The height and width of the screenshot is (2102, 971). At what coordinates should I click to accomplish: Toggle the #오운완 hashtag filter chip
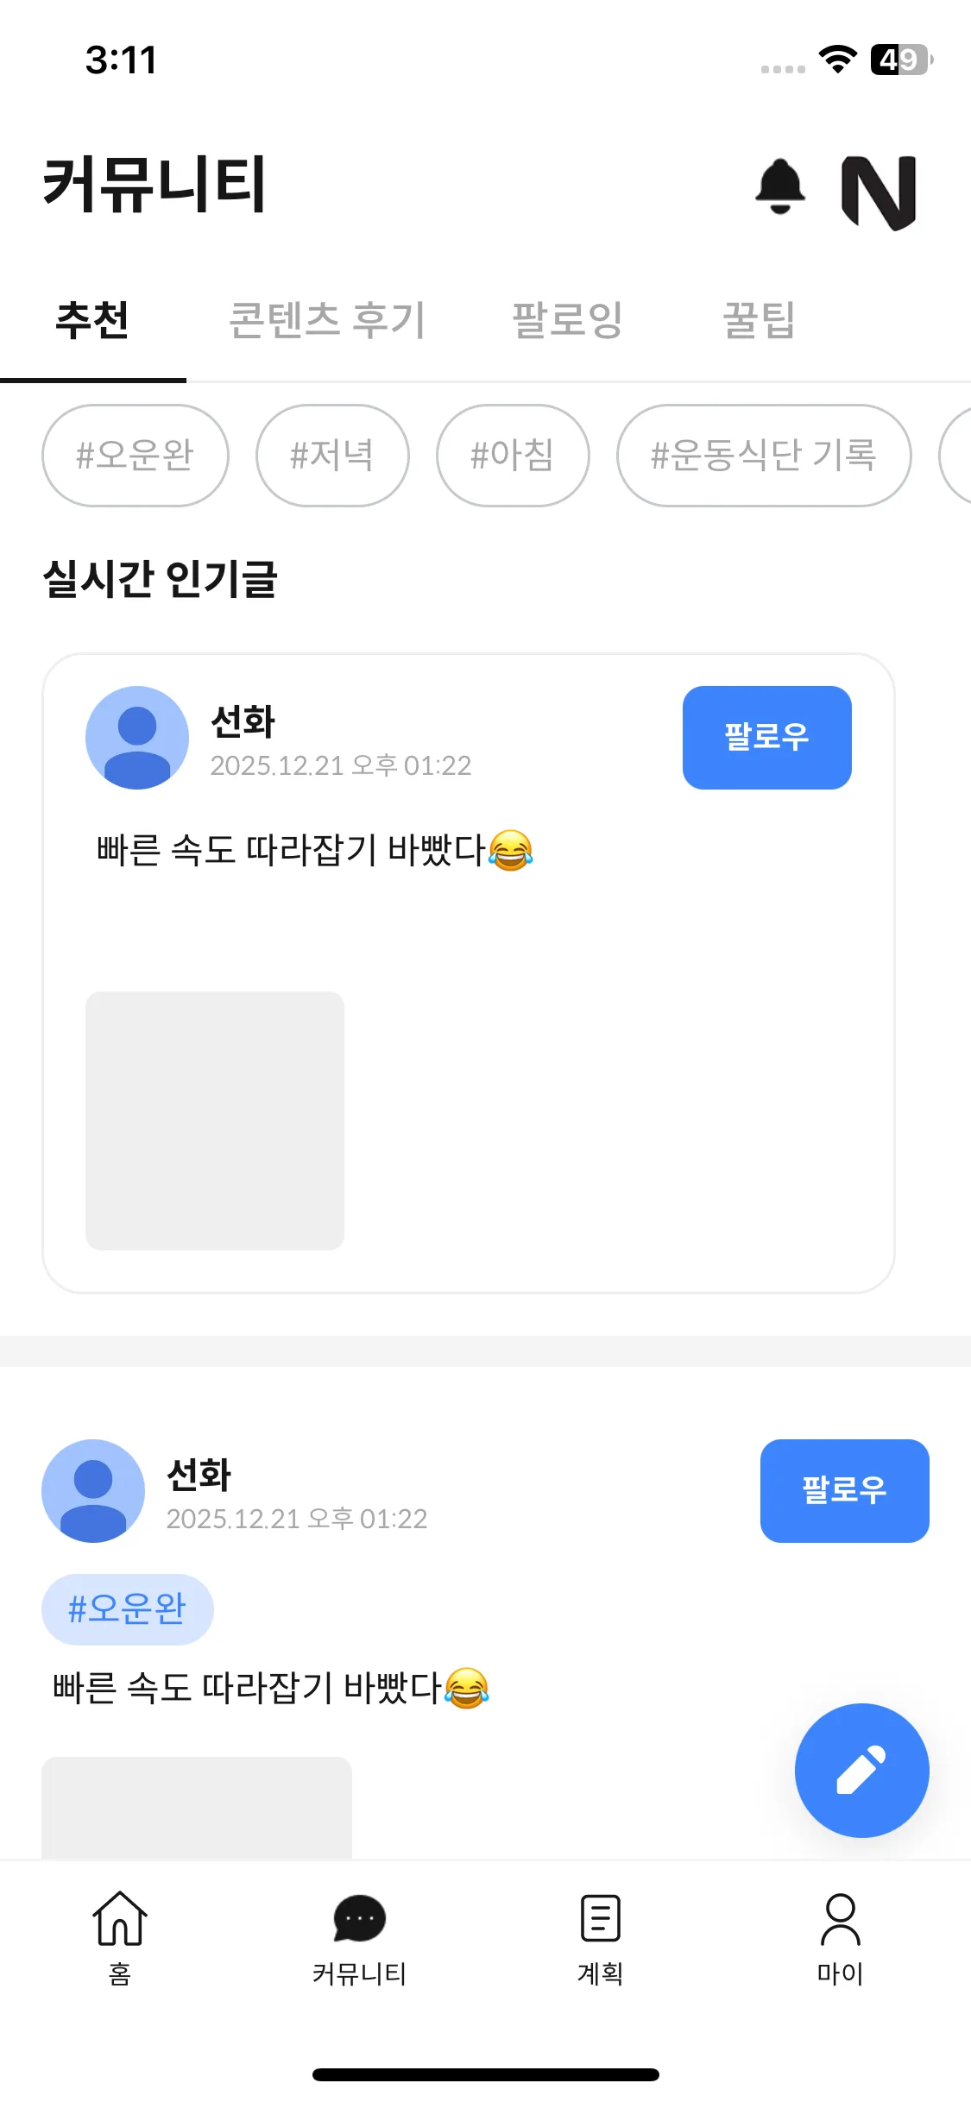coord(136,456)
